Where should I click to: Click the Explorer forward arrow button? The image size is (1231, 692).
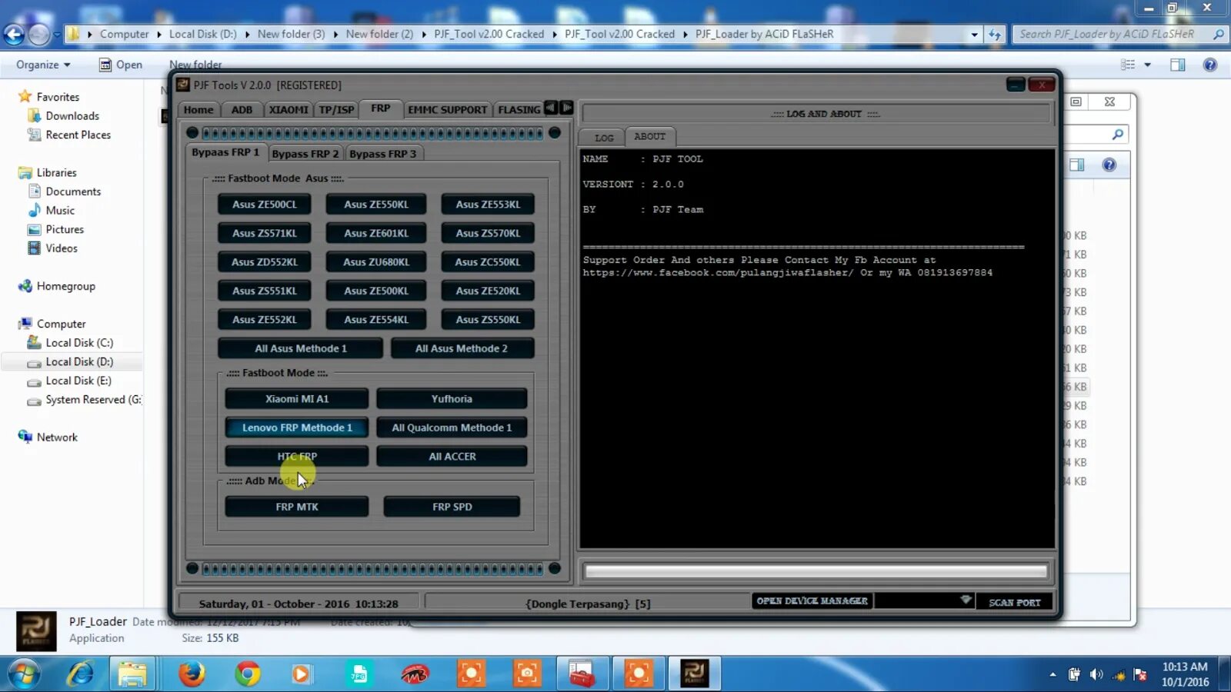point(38,35)
